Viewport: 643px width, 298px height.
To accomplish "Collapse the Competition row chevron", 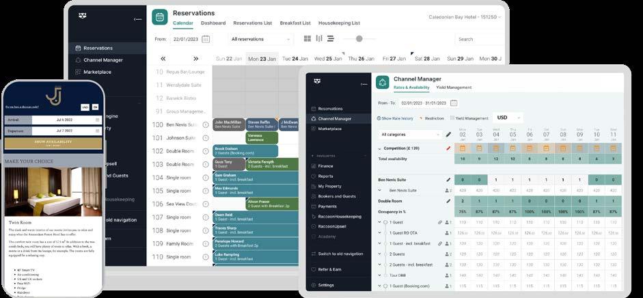I will pos(379,148).
